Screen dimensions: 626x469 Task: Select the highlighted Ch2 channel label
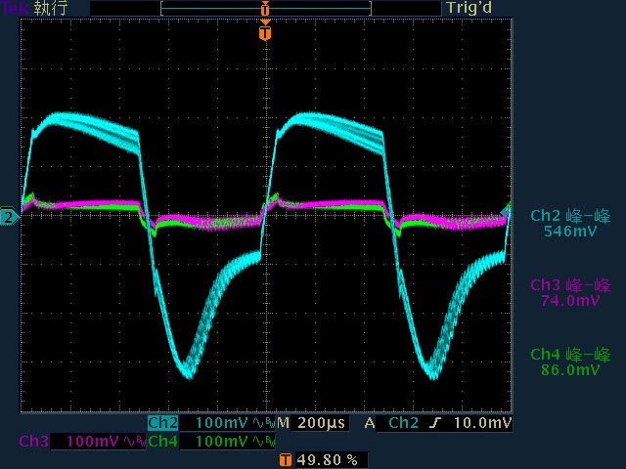pos(162,423)
